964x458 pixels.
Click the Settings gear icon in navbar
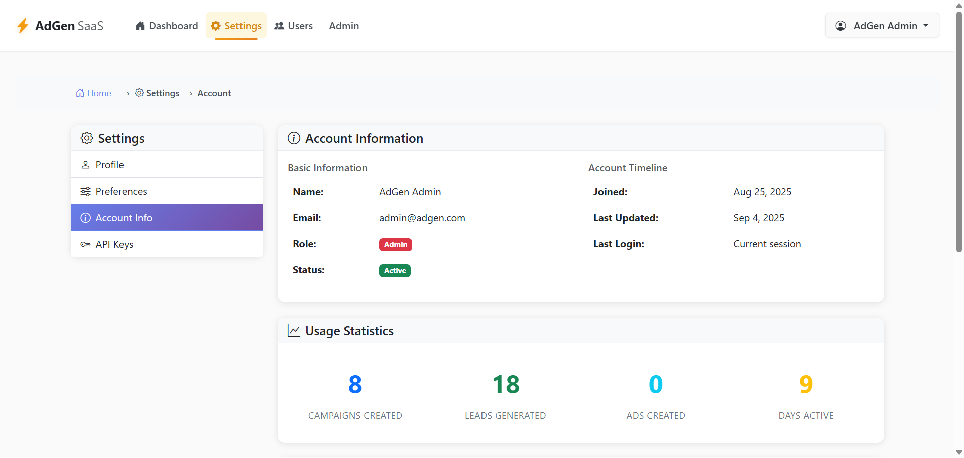(216, 26)
